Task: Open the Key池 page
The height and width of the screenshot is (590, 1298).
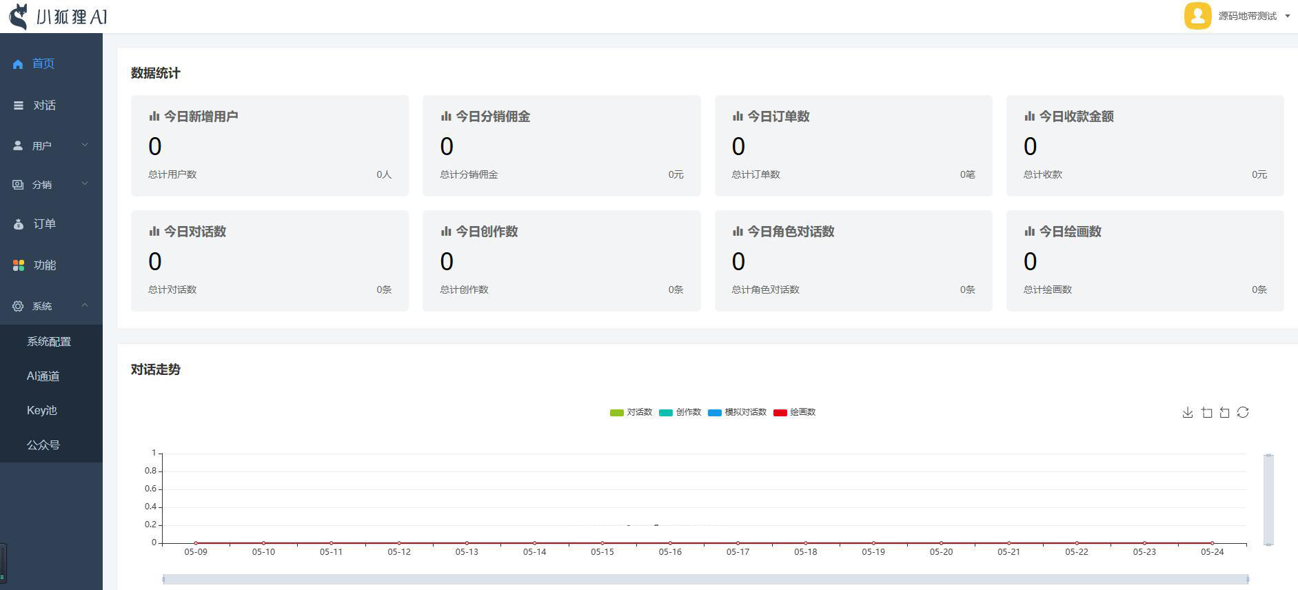Action: pyautogui.click(x=42, y=411)
